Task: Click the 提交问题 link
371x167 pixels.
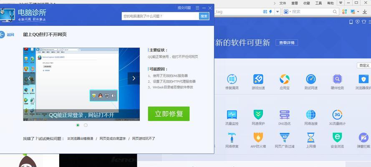Action: (184, 8)
